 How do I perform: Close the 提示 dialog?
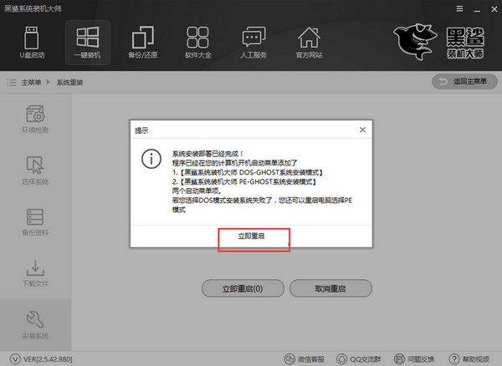[362, 130]
